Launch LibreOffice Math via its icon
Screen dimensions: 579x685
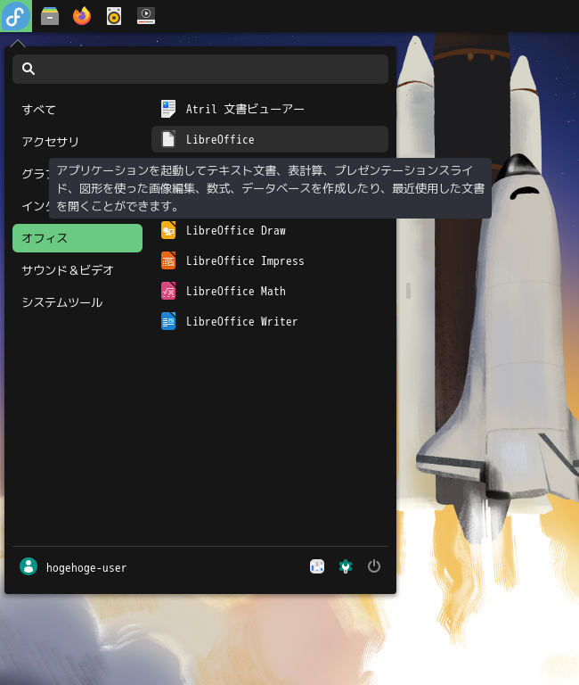(x=168, y=291)
